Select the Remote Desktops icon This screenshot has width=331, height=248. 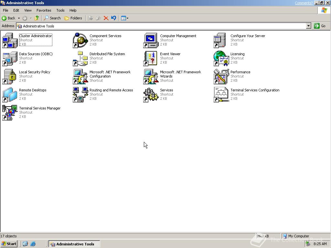10,95
